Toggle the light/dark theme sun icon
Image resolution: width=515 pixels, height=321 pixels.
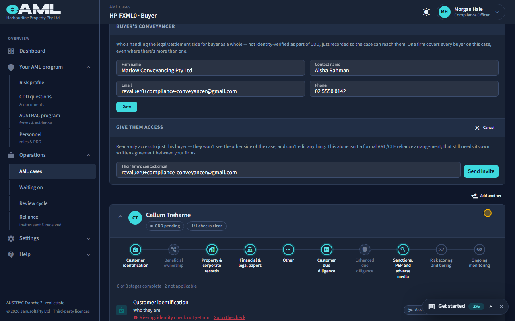click(426, 12)
